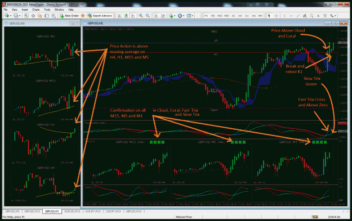
Task: Switch to line chart display
Action: pos(133,16)
